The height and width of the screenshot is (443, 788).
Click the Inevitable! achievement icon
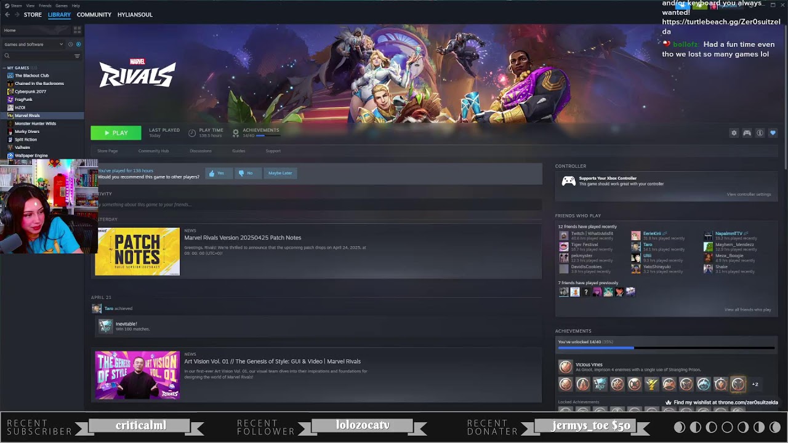[106, 326]
